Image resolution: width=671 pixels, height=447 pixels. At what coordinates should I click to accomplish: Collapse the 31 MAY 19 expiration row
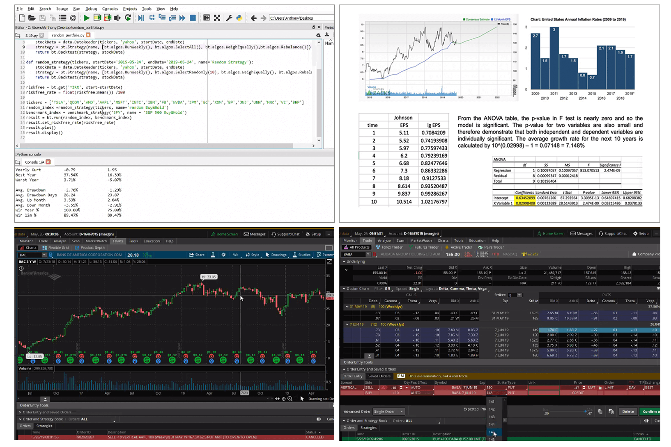click(347, 307)
